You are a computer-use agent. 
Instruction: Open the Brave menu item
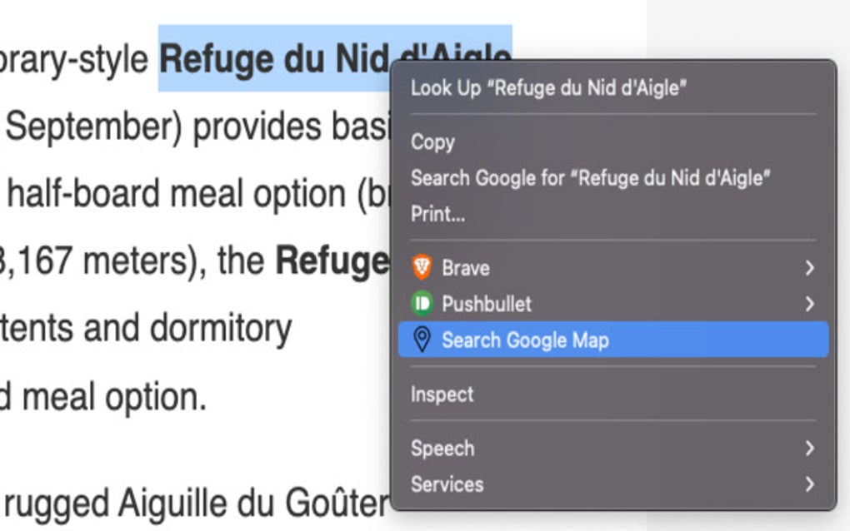[465, 268]
